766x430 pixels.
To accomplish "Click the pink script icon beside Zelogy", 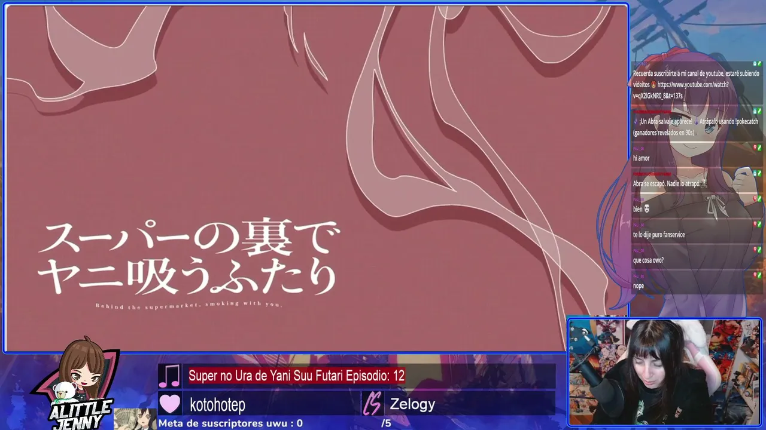I will click(372, 404).
